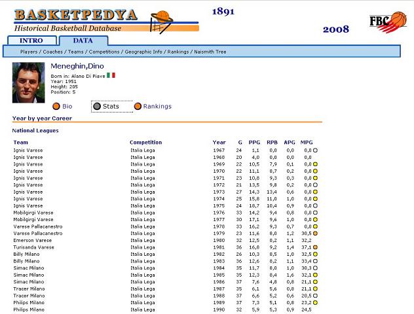Open the Players link in the navigation bar
The height and width of the screenshot is (314, 414).
29,51
